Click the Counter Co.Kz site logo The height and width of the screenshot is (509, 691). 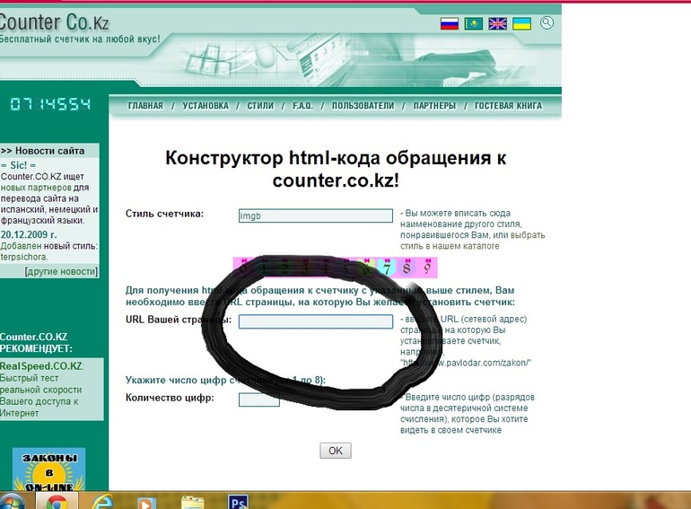click(54, 22)
